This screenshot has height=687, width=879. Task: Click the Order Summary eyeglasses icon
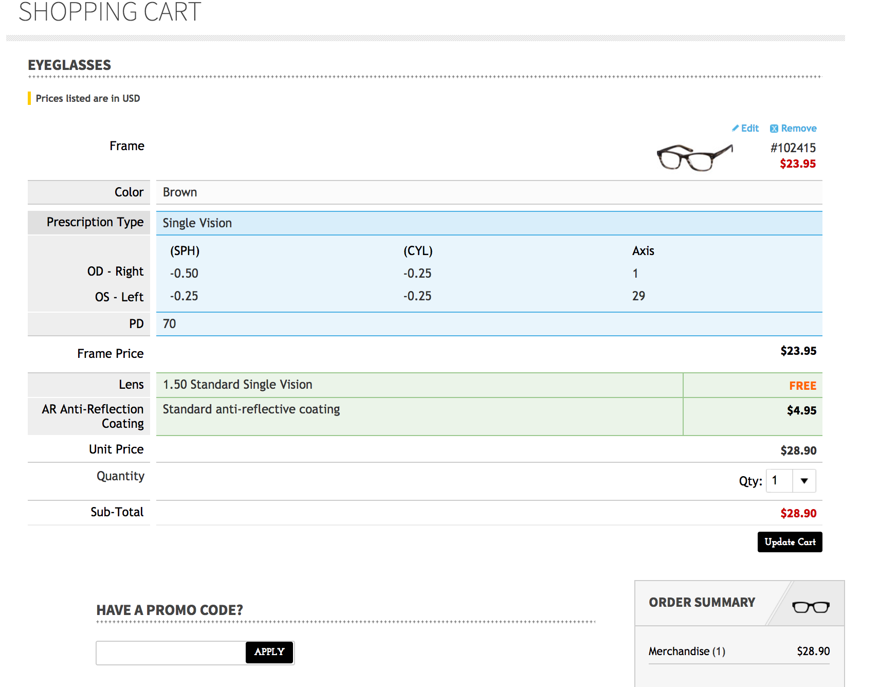pyautogui.click(x=811, y=607)
